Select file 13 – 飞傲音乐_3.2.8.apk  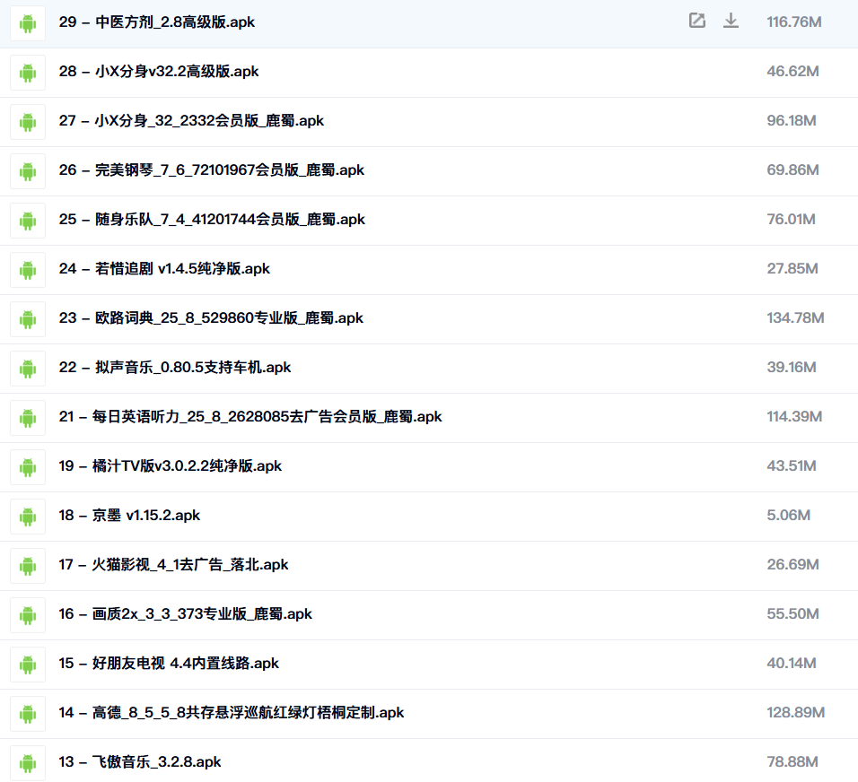click(140, 761)
